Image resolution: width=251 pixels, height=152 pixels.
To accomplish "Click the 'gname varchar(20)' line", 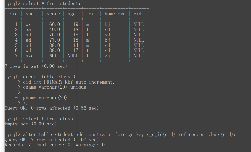I will tap(45, 98).
